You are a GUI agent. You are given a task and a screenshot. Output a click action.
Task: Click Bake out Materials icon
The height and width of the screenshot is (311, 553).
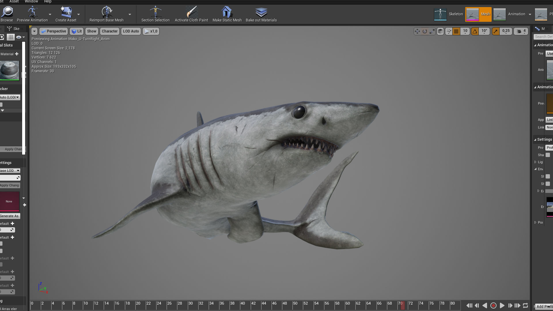coord(261,12)
